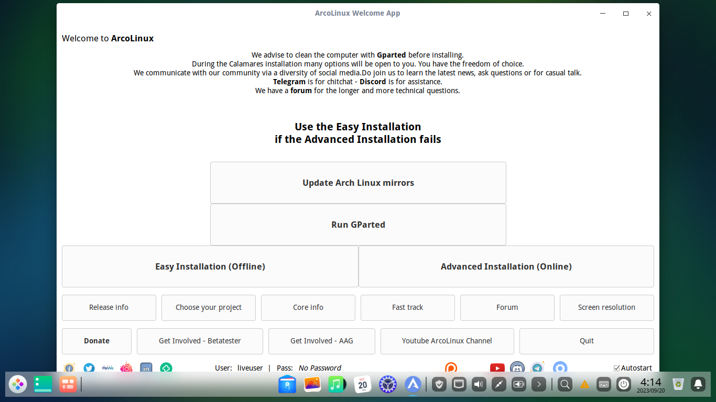Screen dimensions: 716x402
Task: Open the notifications bell icon
Action: click(x=698, y=385)
